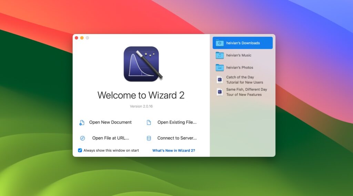Open Same Fish, Different Day tour
Image resolution: width=353 pixels, height=196 pixels.
[243, 92]
